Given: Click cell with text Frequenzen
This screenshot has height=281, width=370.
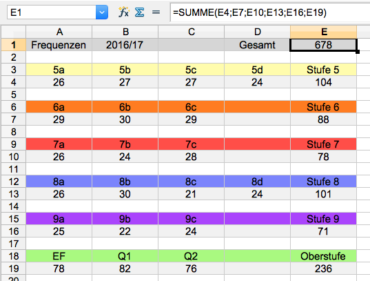Looking at the screenshot, I should point(59,45).
